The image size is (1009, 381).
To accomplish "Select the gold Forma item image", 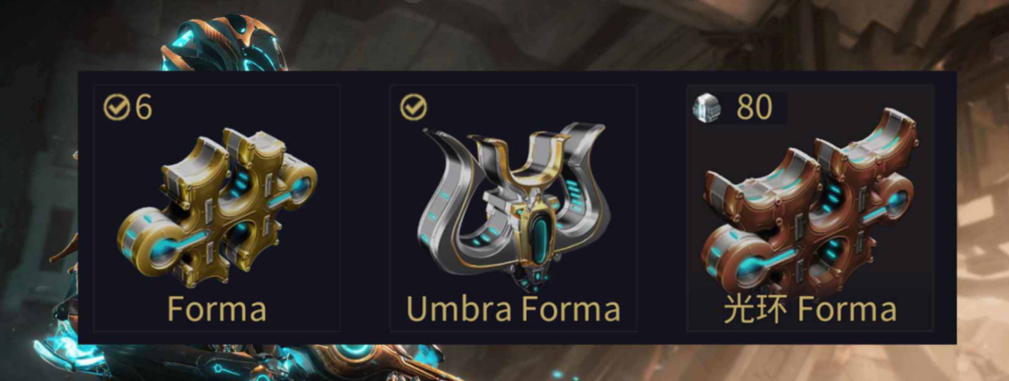I will [217, 207].
